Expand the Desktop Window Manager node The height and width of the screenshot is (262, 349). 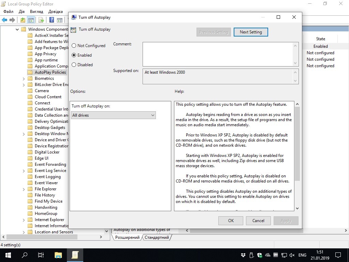[x=24, y=134]
